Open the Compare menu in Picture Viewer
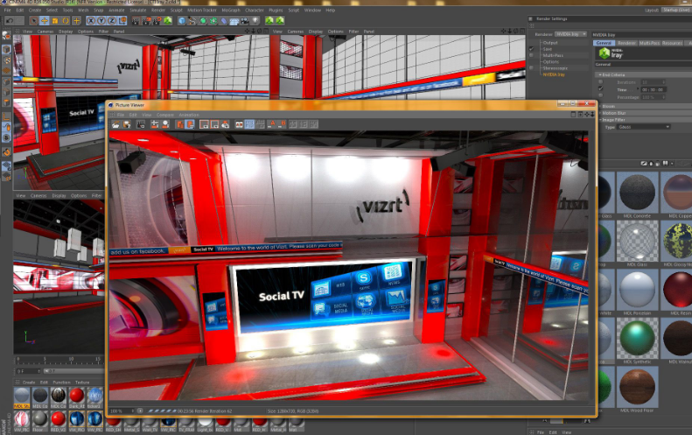Viewport: 692px width, 435px height. [165, 115]
